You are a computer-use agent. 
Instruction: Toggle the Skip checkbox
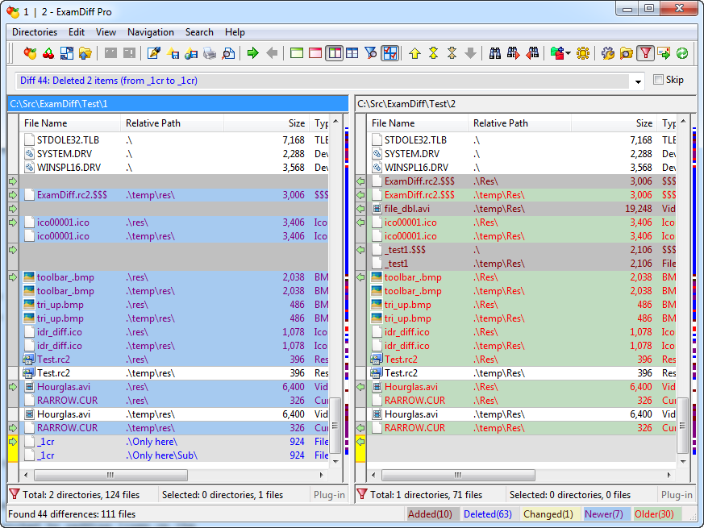(x=658, y=80)
